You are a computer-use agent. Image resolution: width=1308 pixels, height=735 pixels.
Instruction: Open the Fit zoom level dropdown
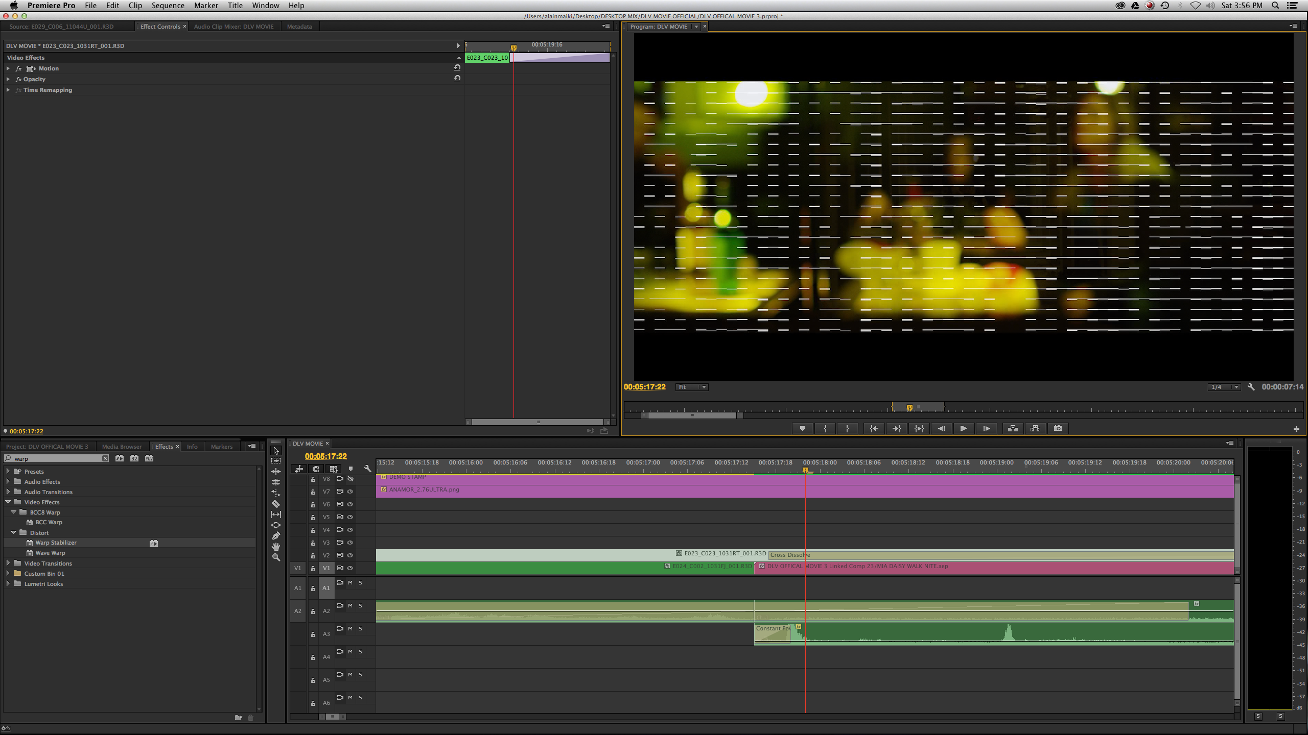click(x=692, y=387)
